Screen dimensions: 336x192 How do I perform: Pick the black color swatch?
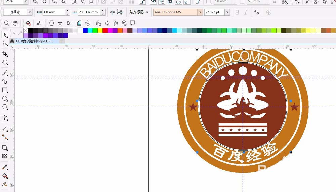[31, 30]
